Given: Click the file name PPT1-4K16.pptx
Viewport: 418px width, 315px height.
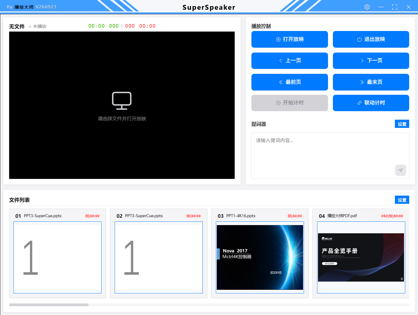Looking at the screenshot, I should tap(241, 216).
